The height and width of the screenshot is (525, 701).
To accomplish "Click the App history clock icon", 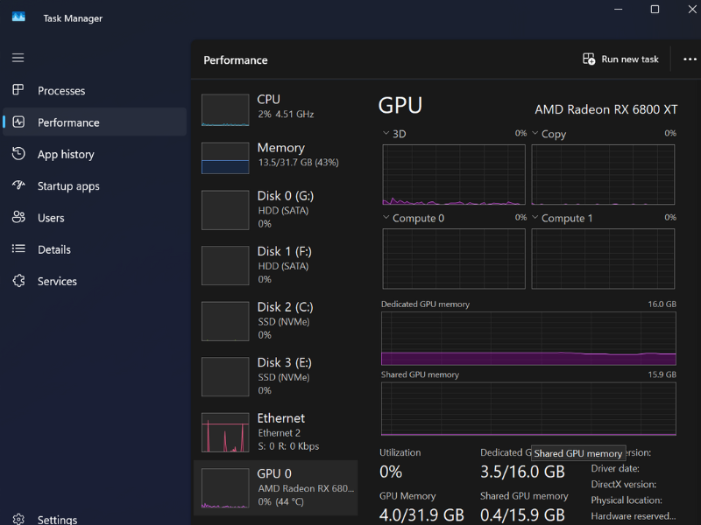I will coord(18,154).
